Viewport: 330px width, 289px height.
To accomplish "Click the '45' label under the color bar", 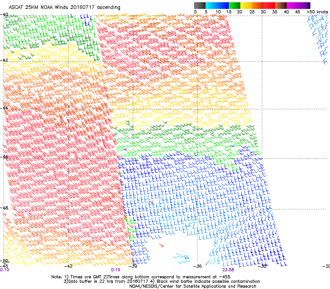I will pos(297,12).
